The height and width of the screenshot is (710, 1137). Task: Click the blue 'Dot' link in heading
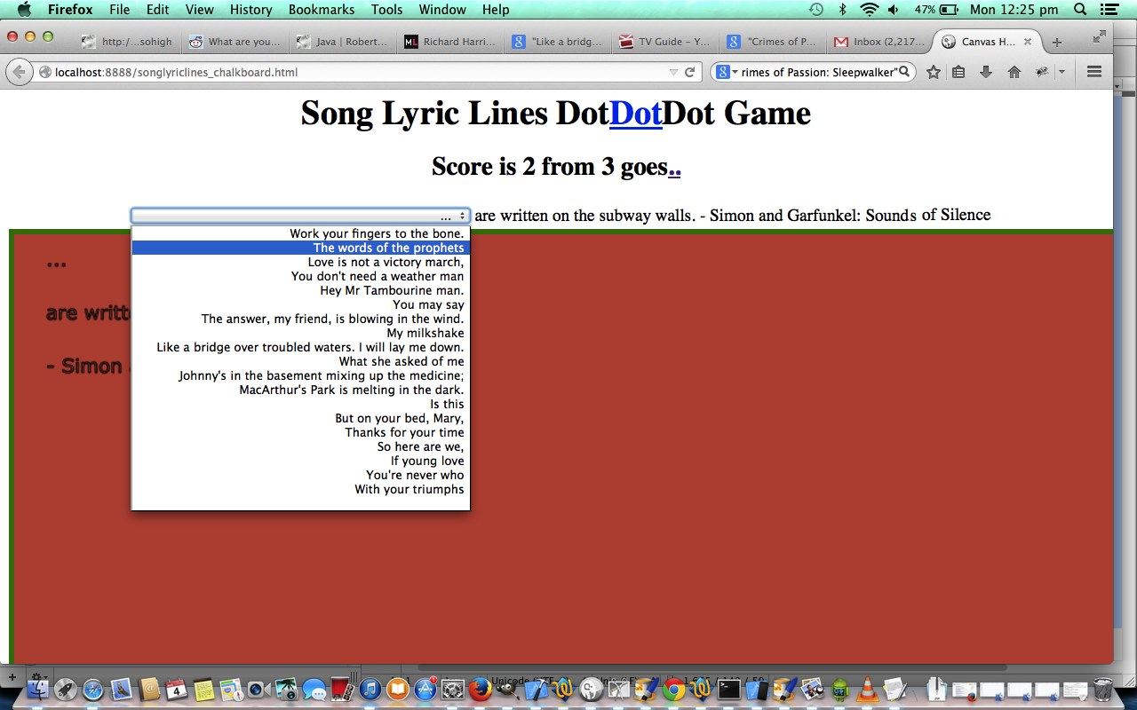pyautogui.click(x=636, y=114)
